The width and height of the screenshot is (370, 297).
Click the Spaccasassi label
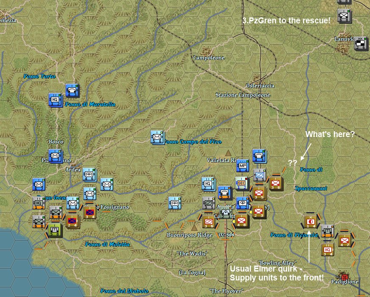tap(311, 188)
